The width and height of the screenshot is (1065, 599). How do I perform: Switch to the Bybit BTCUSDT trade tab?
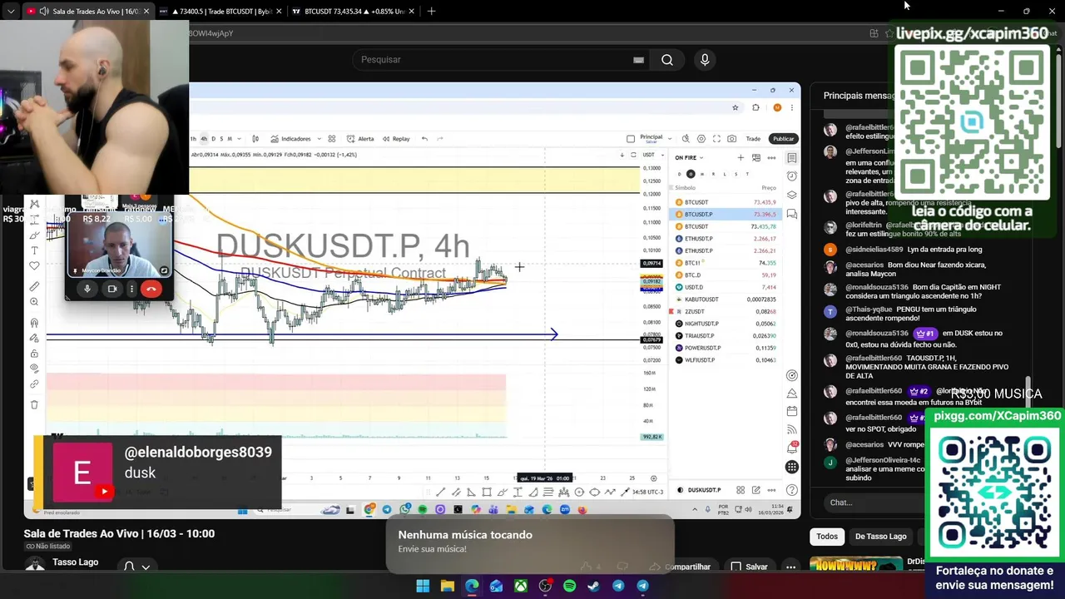pos(220,12)
